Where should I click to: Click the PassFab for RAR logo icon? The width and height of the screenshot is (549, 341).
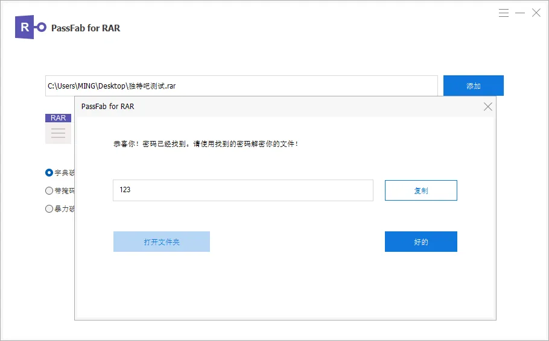tap(30, 27)
